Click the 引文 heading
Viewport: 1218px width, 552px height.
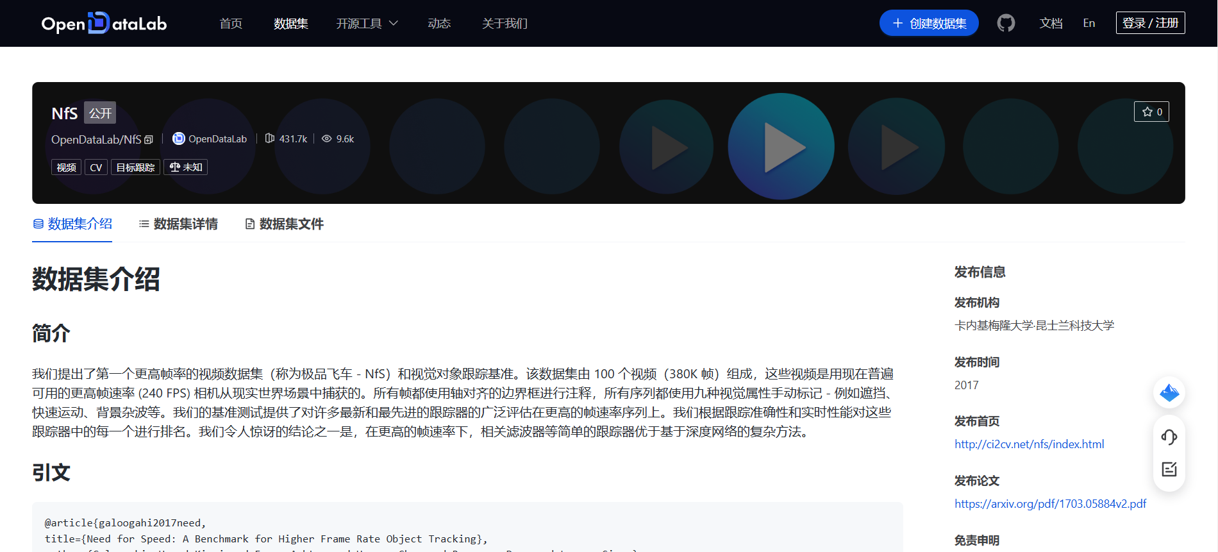point(51,473)
